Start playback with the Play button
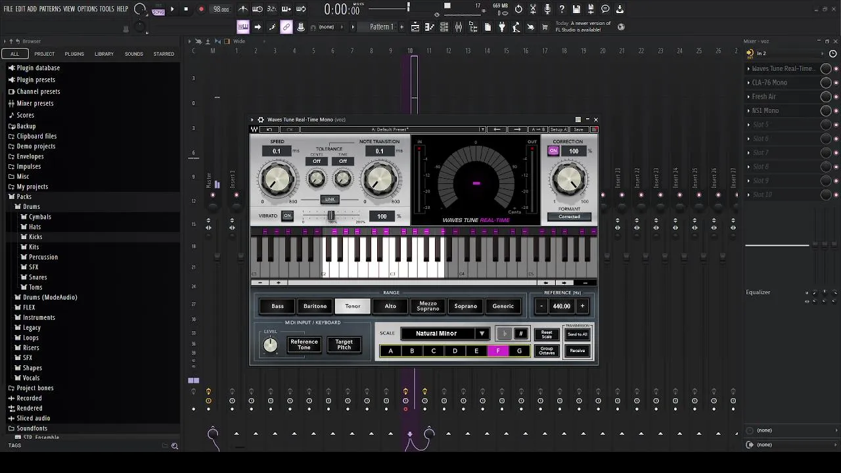 (172, 9)
